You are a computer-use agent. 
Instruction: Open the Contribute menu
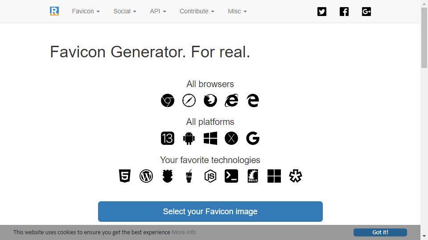coord(197,11)
